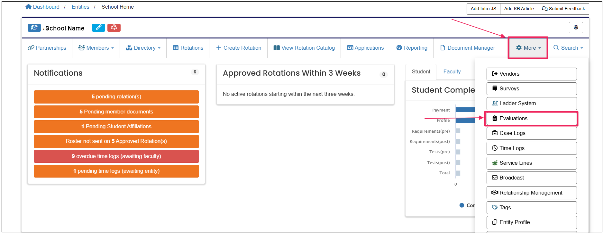This screenshot has height=233, width=603.
Task: Open Relationship Management menu entry
Action: [x=532, y=193]
